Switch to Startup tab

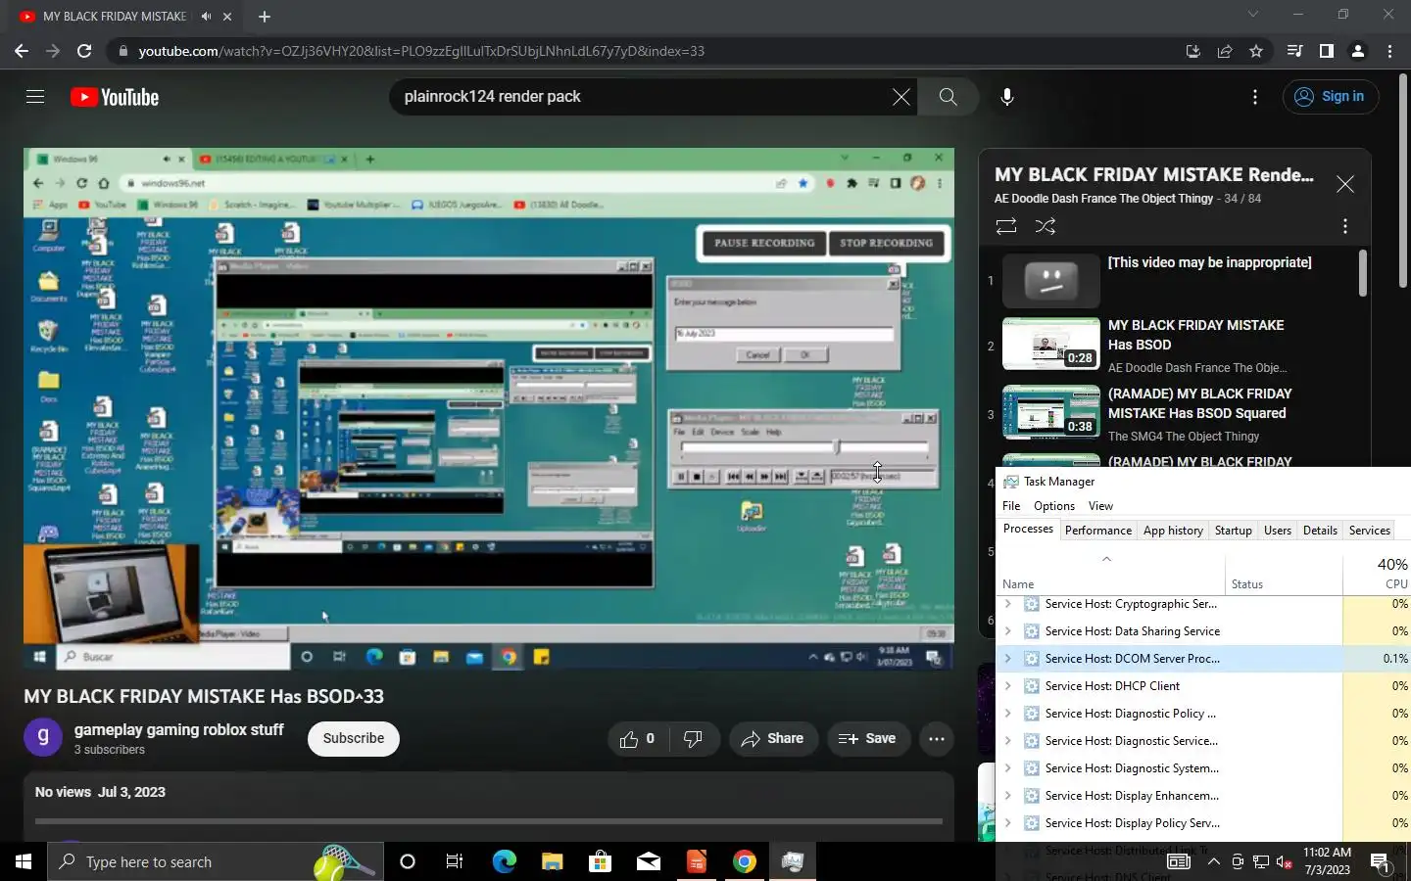point(1233,531)
